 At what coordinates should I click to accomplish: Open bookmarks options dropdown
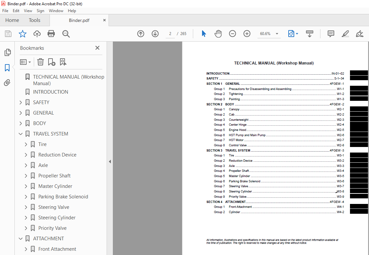[x=25, y=62]
